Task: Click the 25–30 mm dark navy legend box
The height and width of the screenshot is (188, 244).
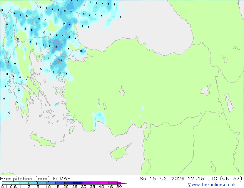Action: point(78,183)
